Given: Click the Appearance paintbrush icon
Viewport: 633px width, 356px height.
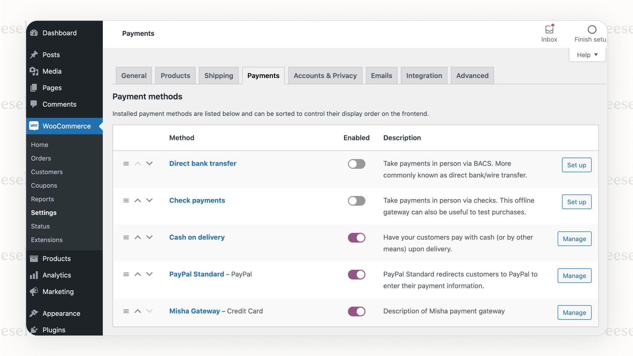Looking at the screenshot, I should click(34, 313).
